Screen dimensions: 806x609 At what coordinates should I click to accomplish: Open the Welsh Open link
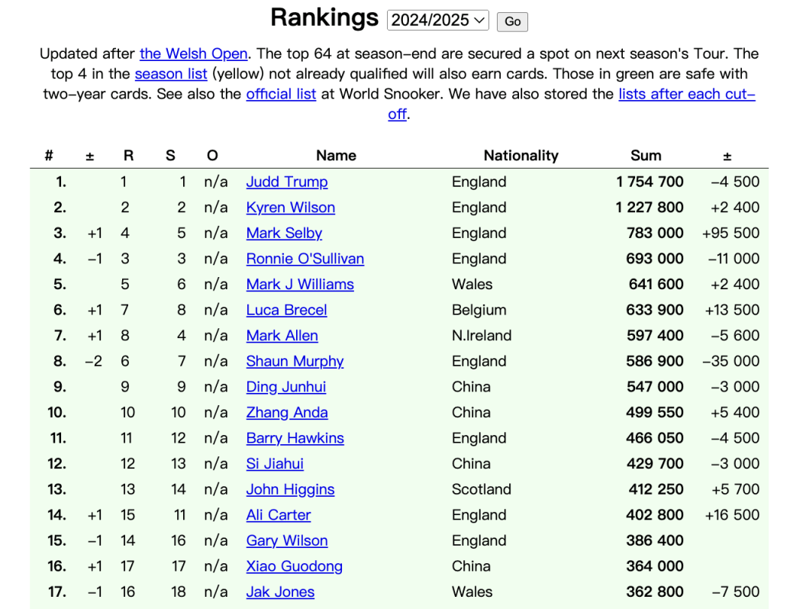(x=193, y=54)
